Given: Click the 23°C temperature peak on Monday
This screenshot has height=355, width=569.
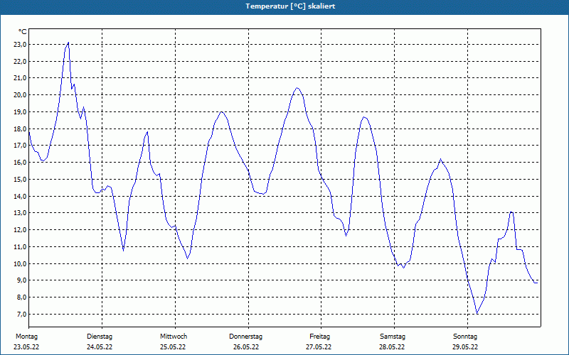Looking at the screenshot, I should point(68,43).
